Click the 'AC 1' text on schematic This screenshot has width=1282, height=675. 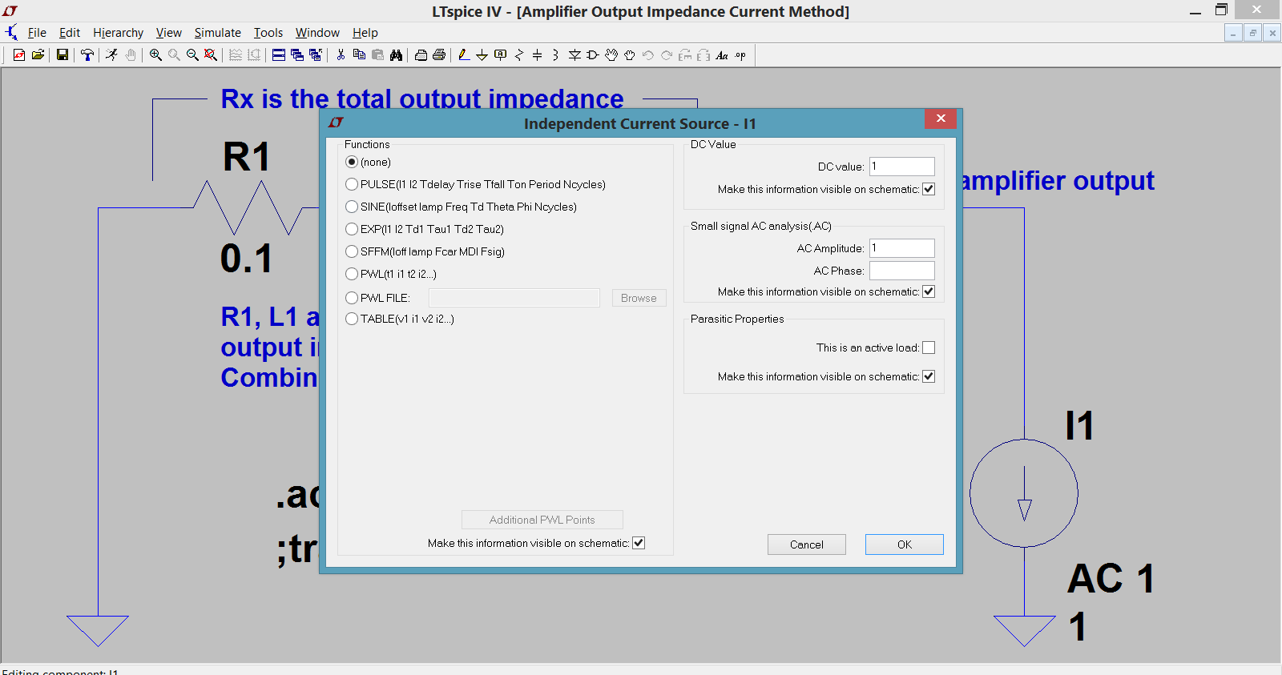pyautogui.click(x=1111, y=578)
